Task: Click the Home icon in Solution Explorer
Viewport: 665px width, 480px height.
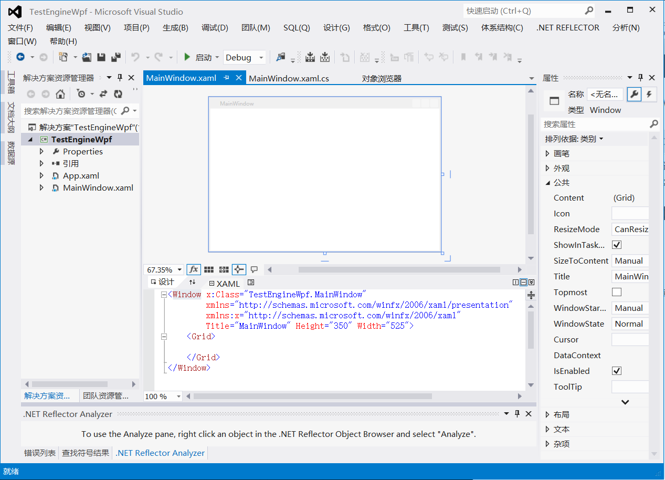Action: pos(60,94)
